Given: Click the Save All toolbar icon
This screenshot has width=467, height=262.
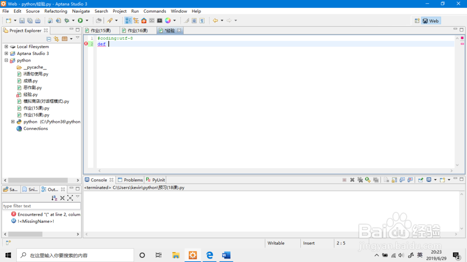Looking at the screenshot, I should coord(30,21).
